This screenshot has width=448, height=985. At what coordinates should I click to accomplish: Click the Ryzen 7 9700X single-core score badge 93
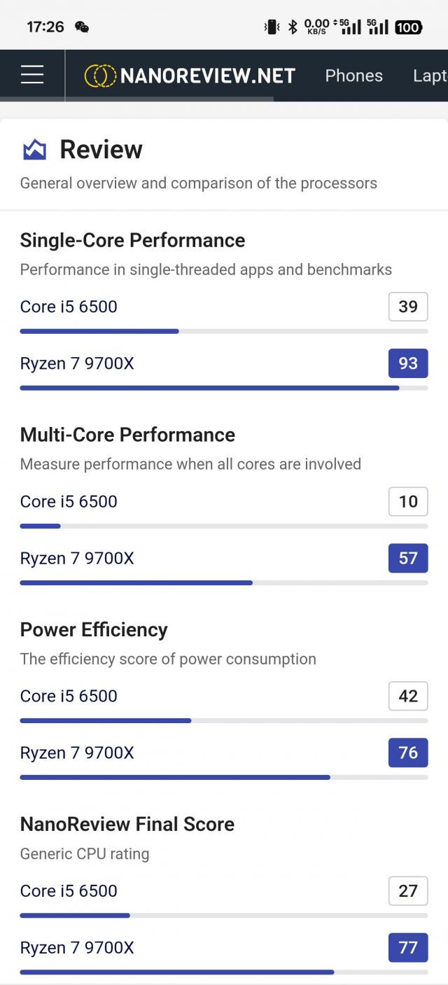(x=408, y=363)
